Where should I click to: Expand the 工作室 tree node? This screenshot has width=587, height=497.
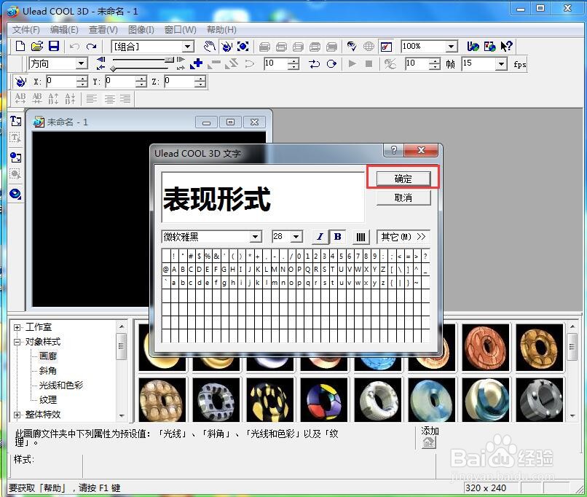[x=17, y=327]
